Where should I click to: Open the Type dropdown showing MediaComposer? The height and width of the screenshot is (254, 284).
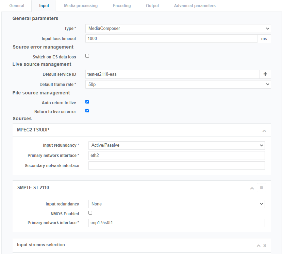click(x=178, y=29)
